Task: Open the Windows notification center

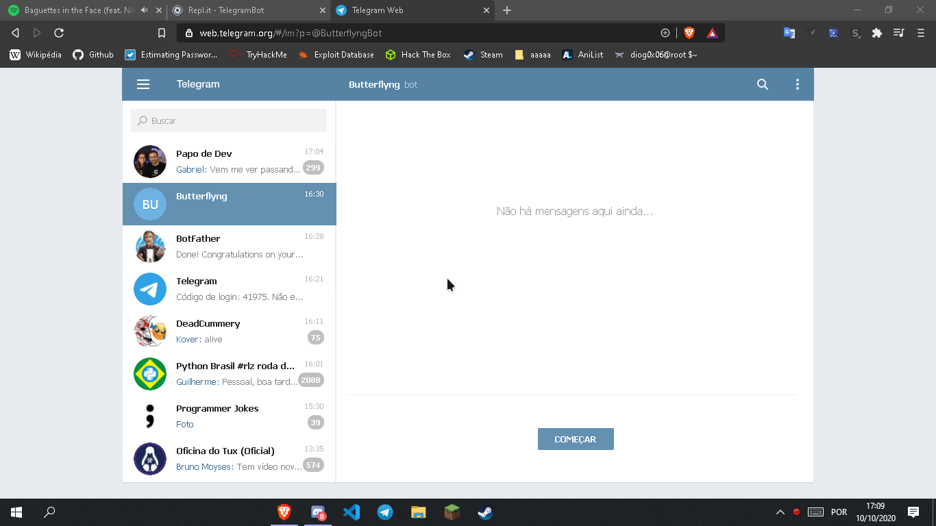Action: click(x=913, y=512)
